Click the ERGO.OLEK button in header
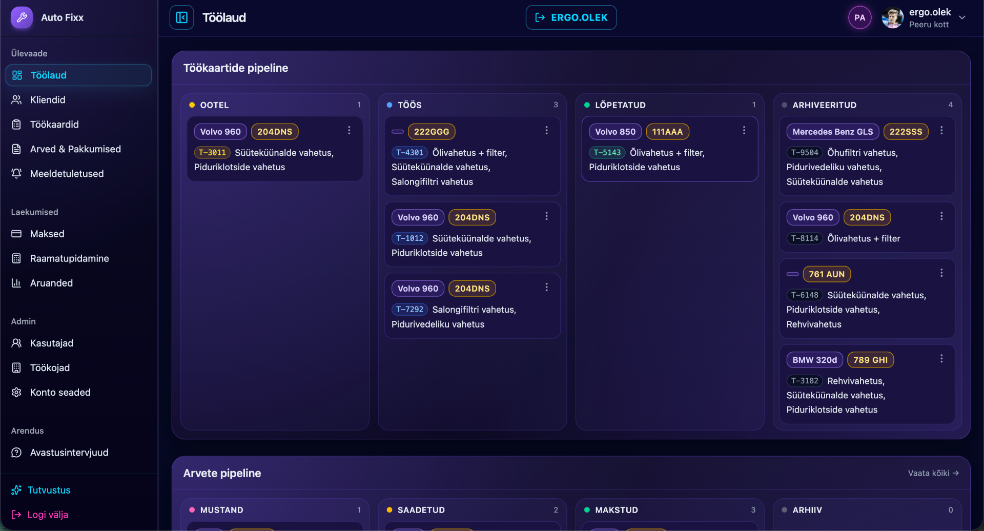This screenshot has width=984, height=531. coord(571,17)
